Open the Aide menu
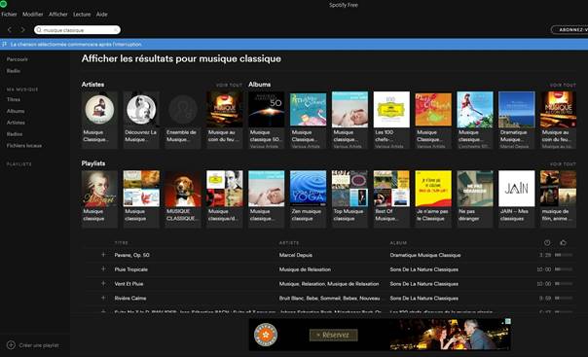Screen dimensions: 588x357 click(x=101, y=15)
